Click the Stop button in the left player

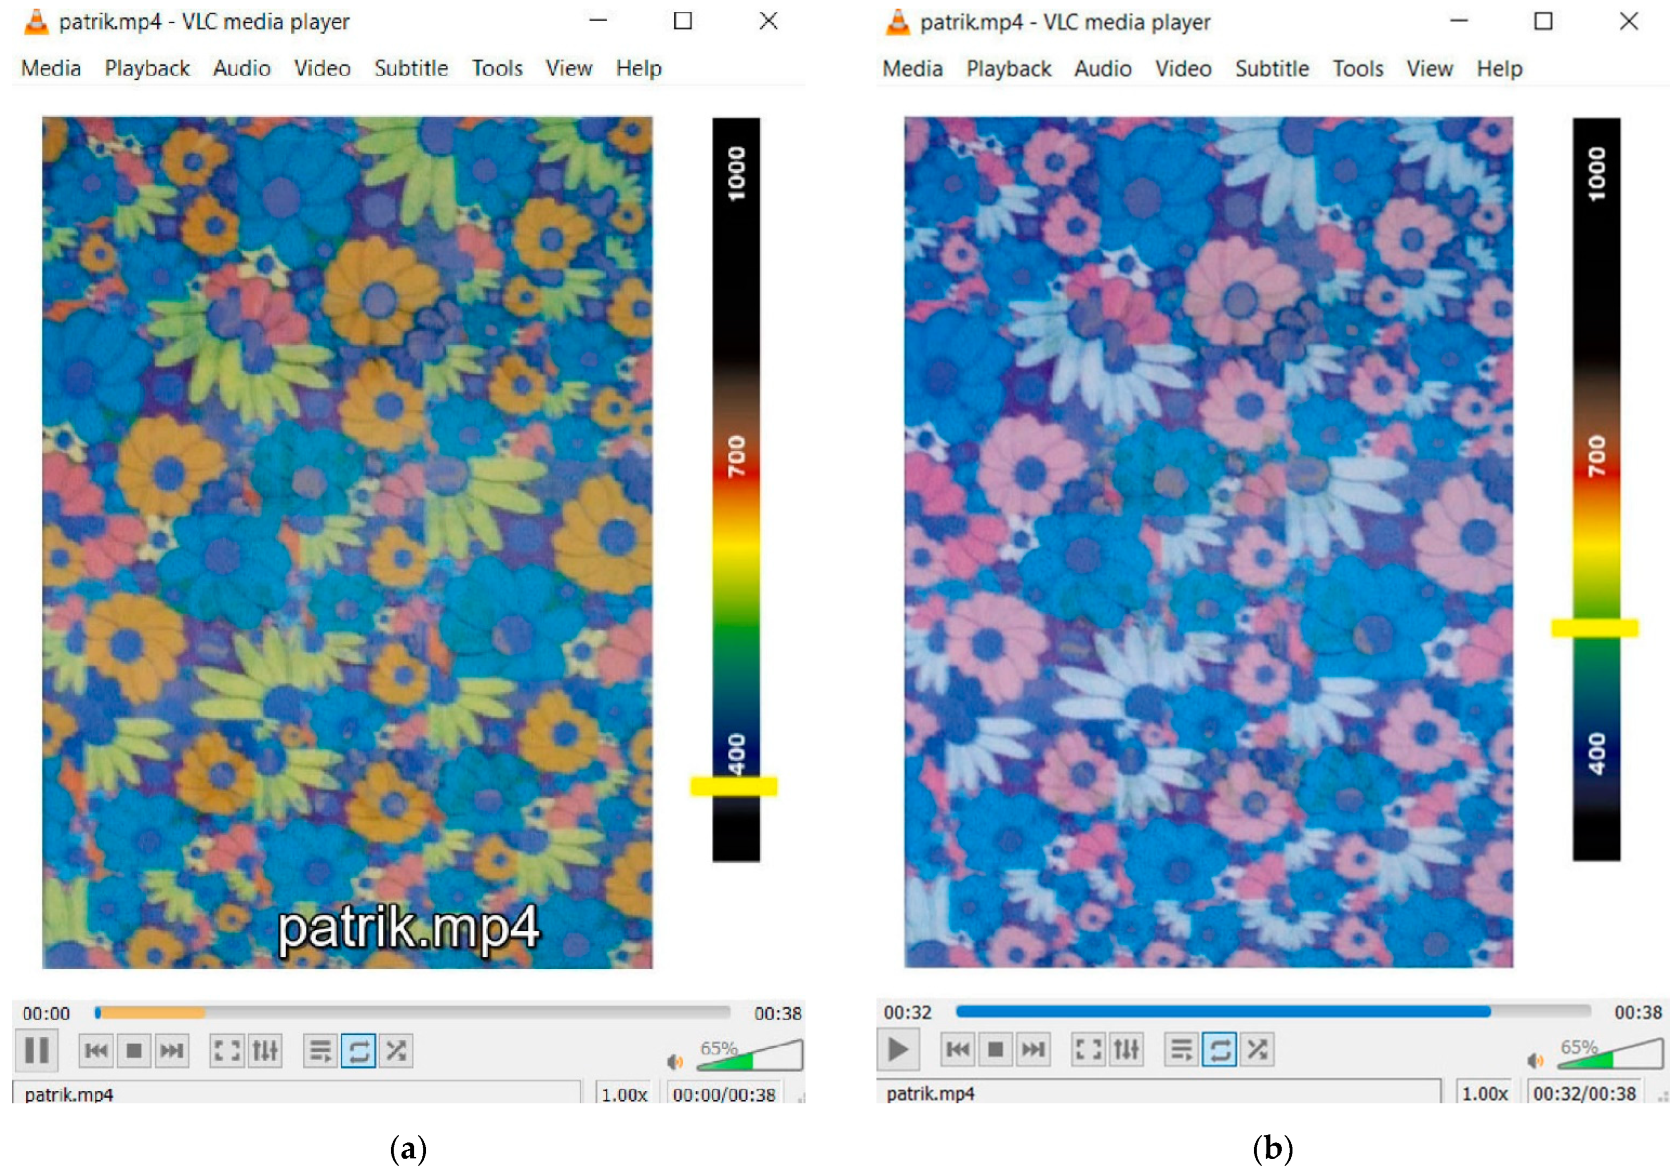(x=134, y=1051)
